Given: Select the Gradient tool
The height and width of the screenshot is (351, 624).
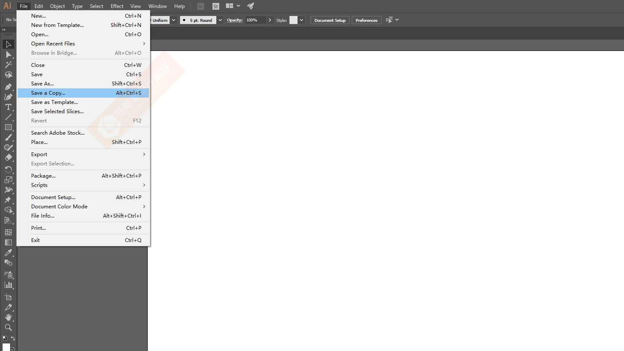Looking at the screenshot, I should pyautogui.click(x=8, y=242).
